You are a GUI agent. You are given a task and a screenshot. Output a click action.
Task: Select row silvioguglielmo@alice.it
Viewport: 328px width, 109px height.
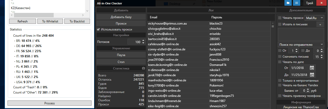tap(209, 29)
